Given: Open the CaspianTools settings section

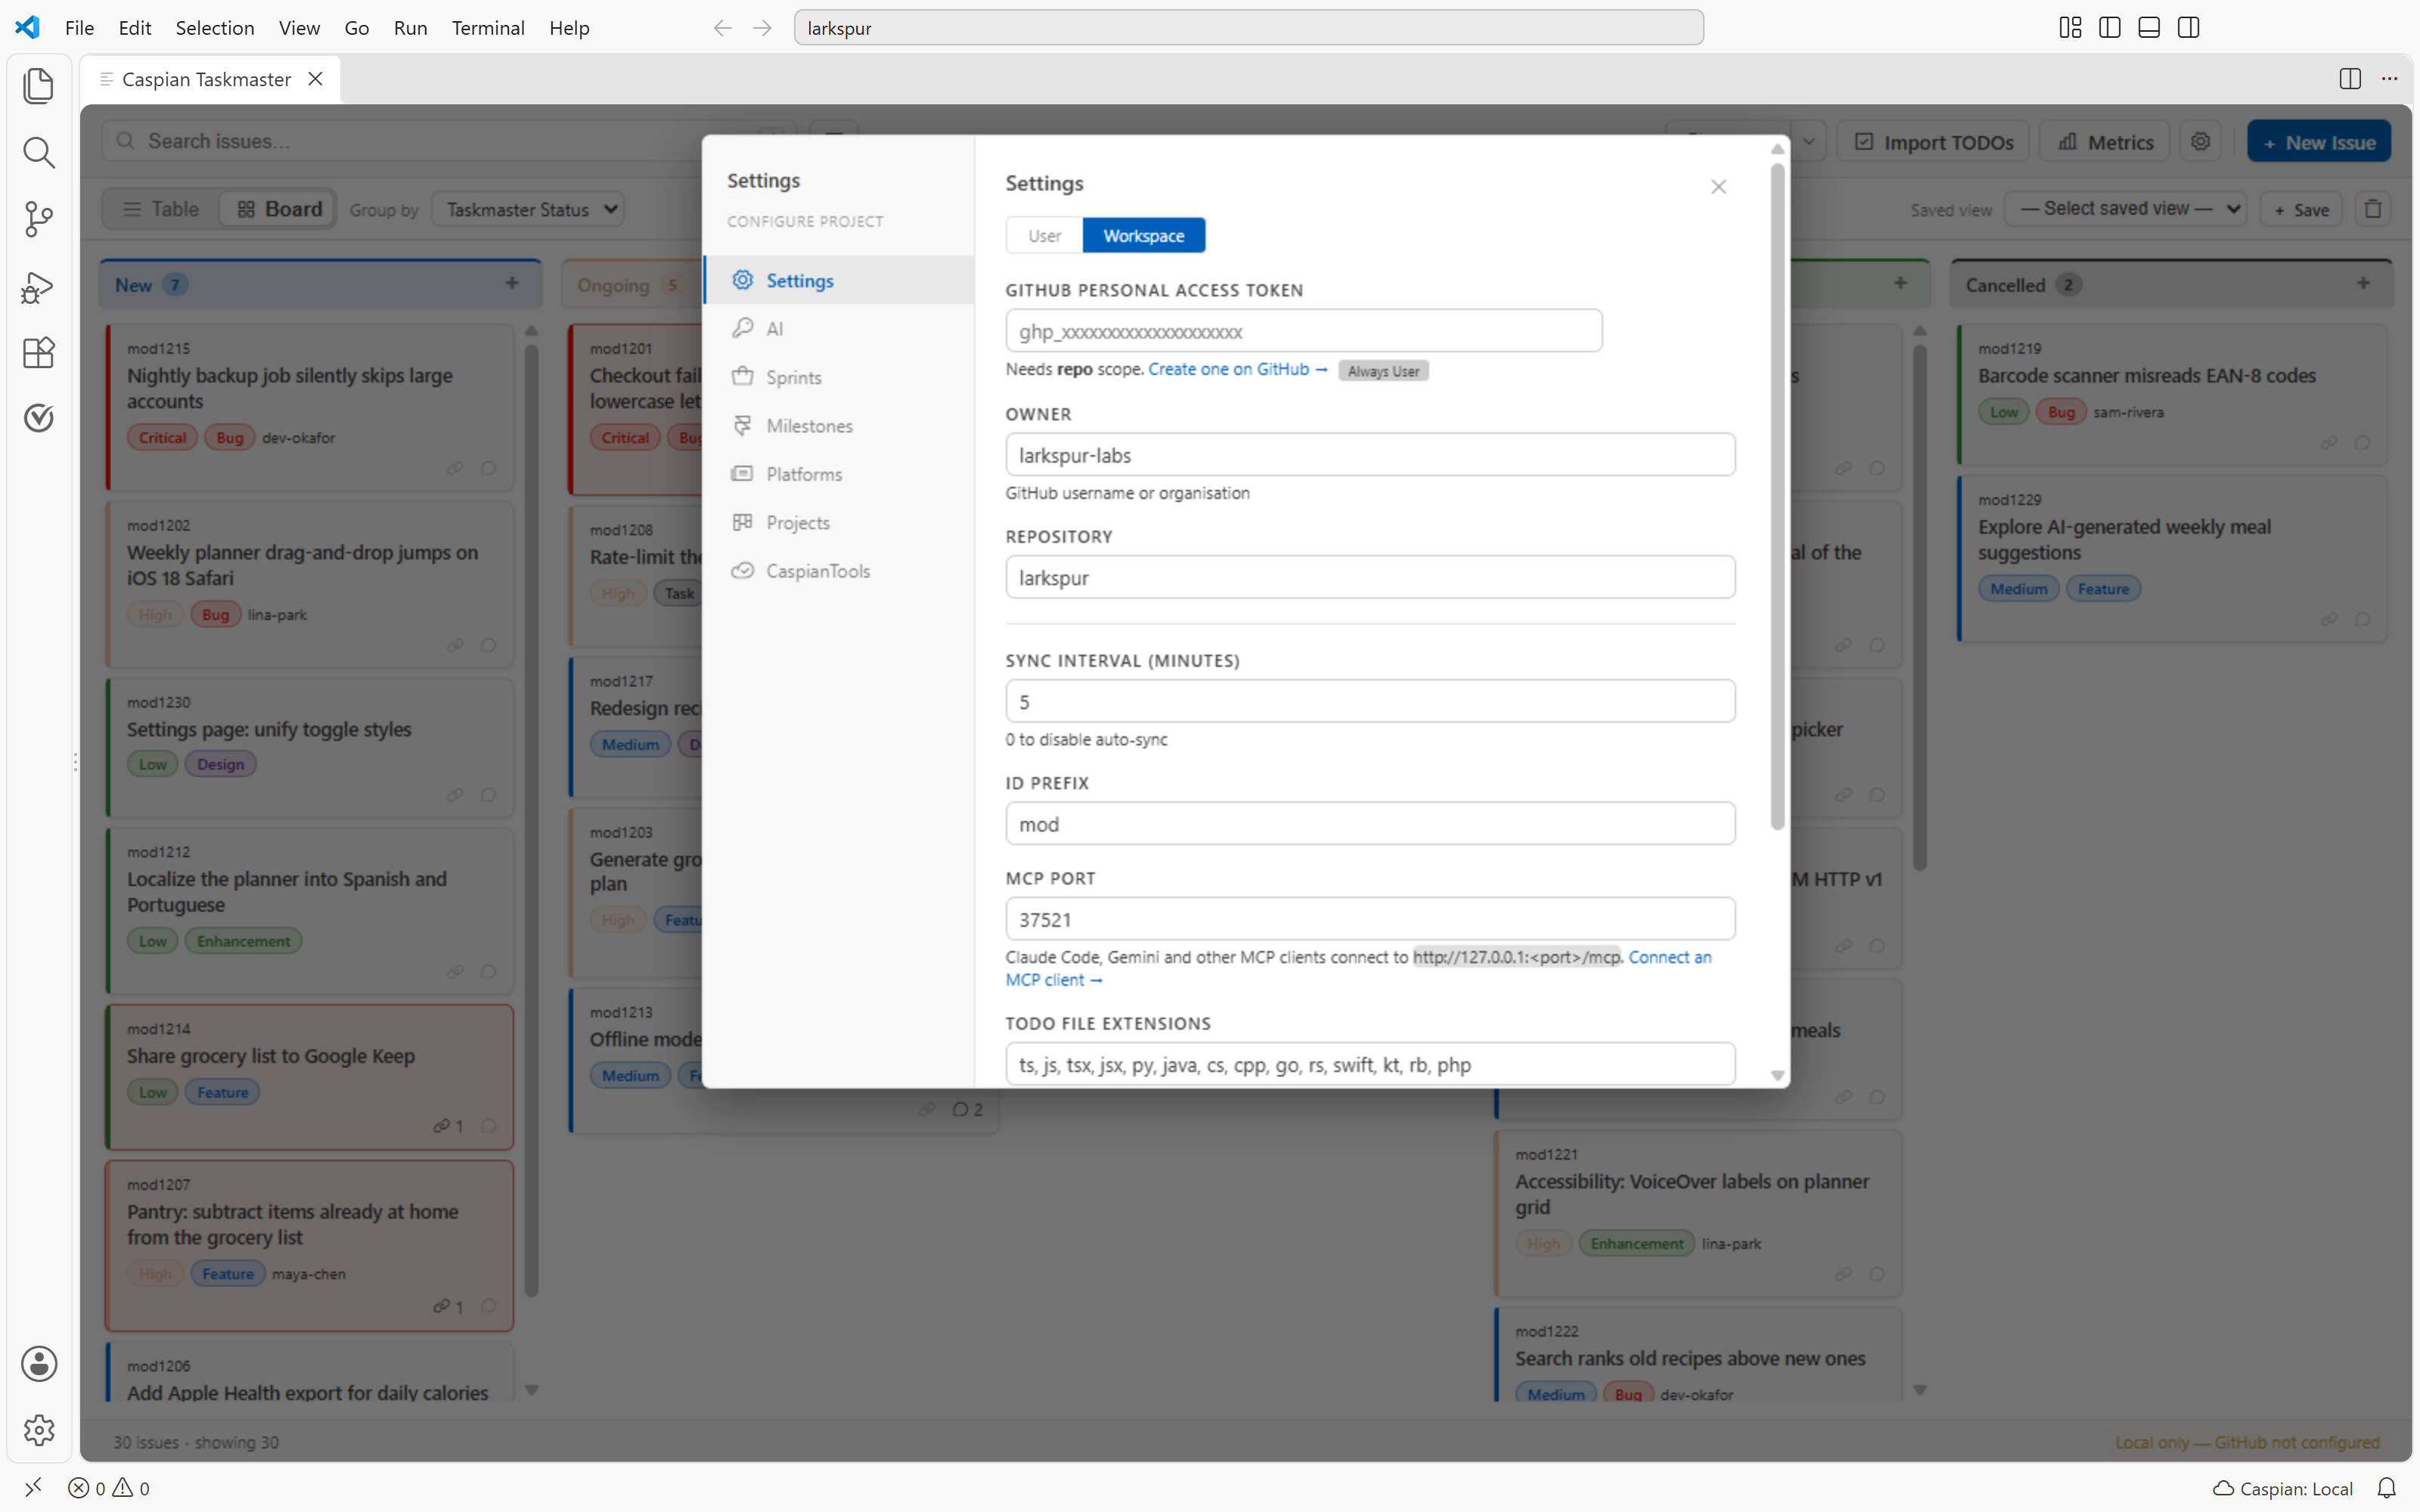Looking at the screenshot, I should pos(838,571).
